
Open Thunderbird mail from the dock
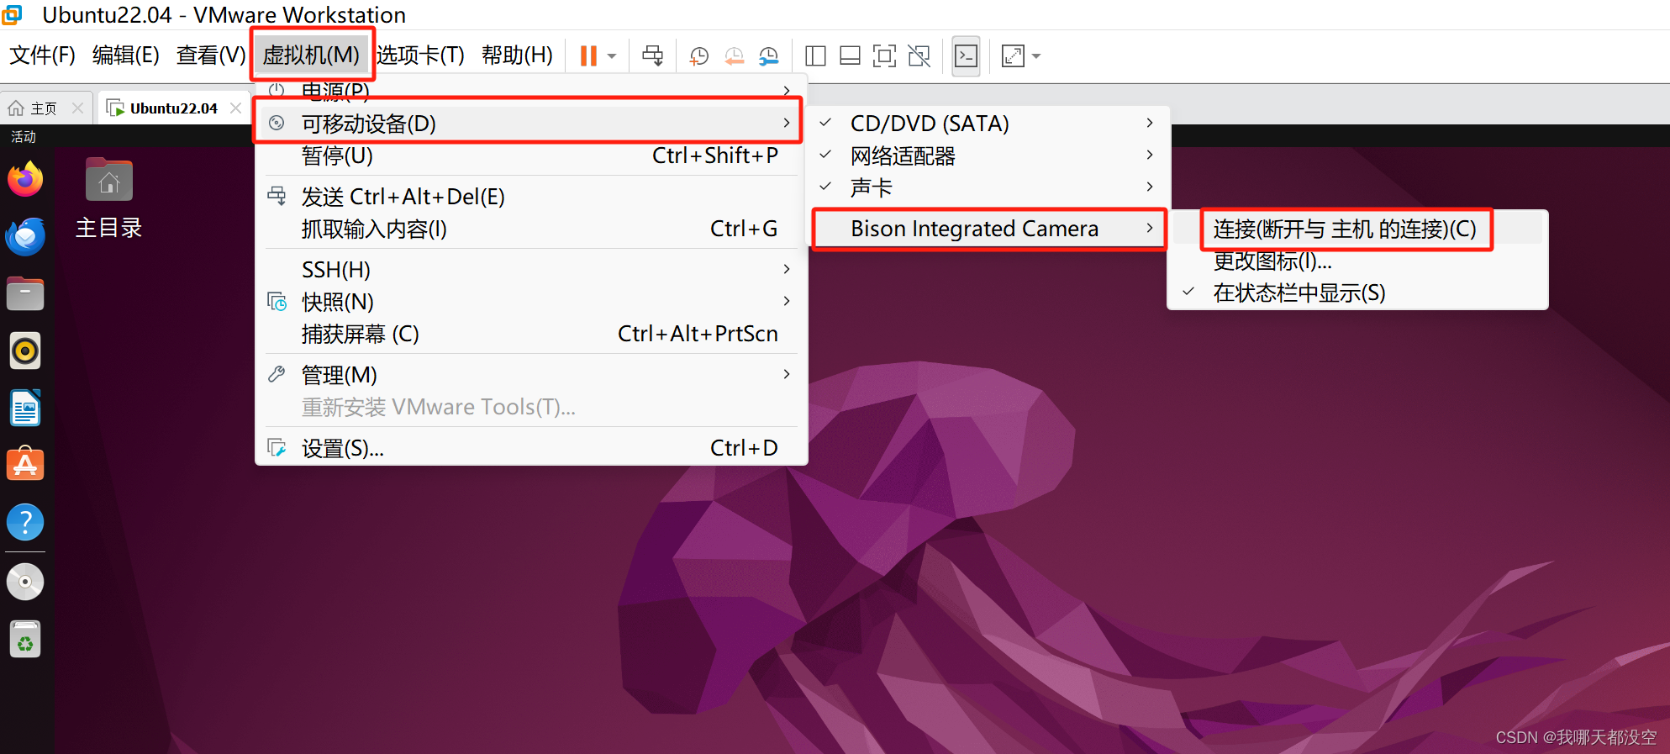25,237
